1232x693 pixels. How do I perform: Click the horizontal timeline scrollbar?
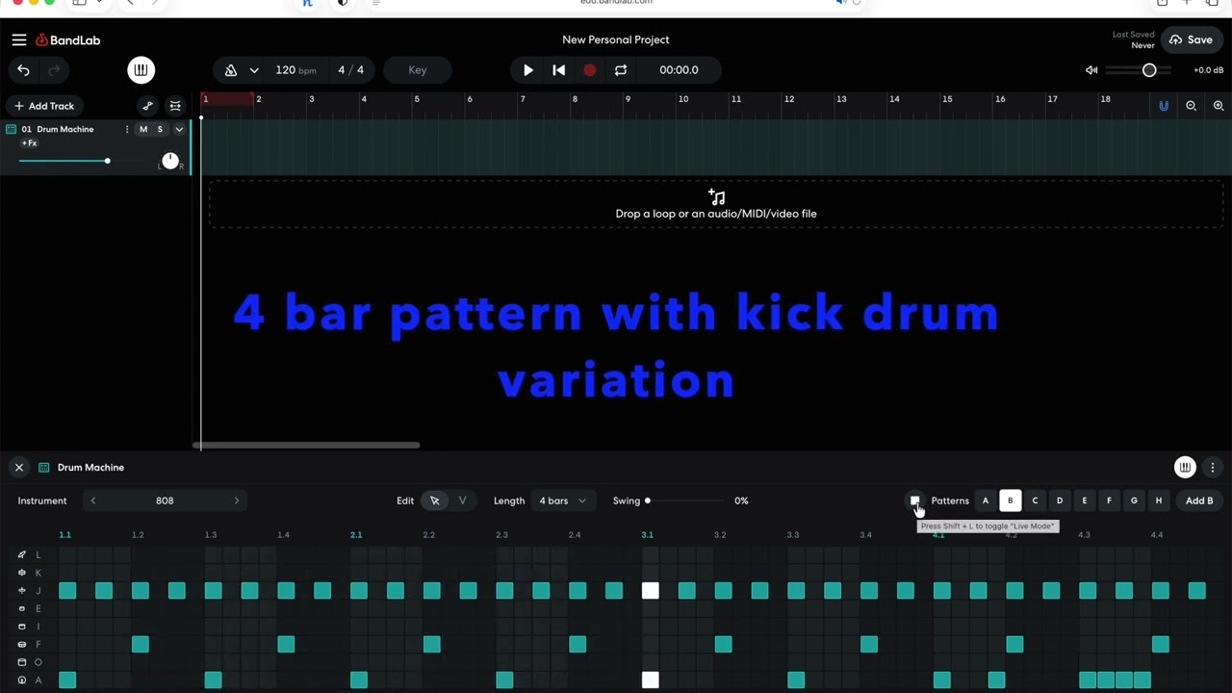coord(306,445)
